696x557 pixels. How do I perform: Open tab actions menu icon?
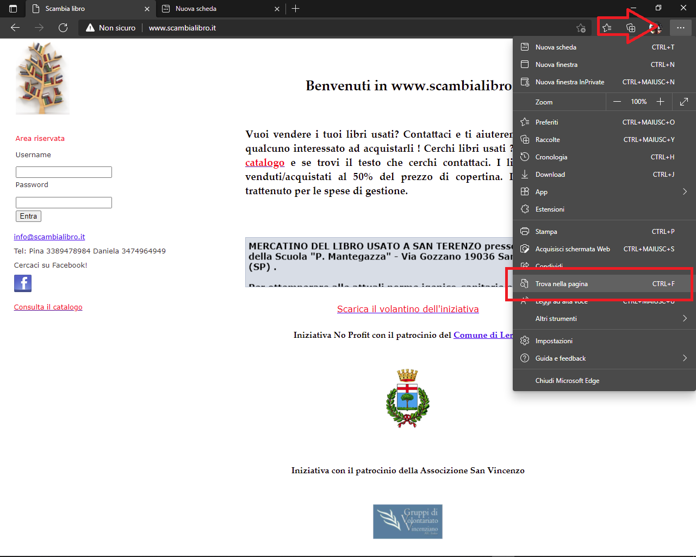pyautogui.click(x=13, y=9)
